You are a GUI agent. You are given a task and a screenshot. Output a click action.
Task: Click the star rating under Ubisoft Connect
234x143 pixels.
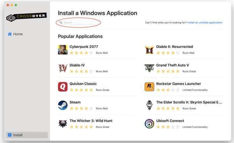pos(168,127)
